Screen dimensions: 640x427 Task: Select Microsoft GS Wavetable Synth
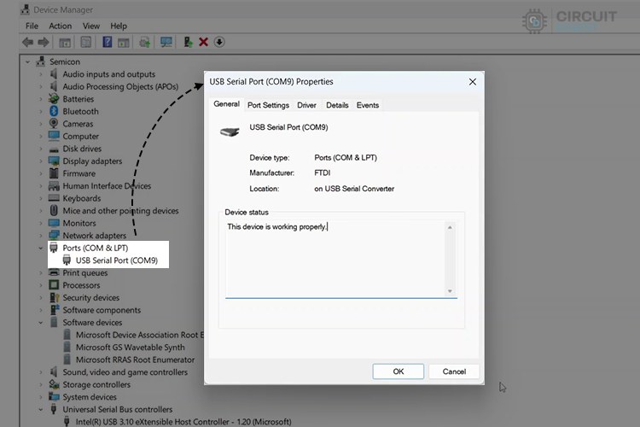tap(131, 348)
